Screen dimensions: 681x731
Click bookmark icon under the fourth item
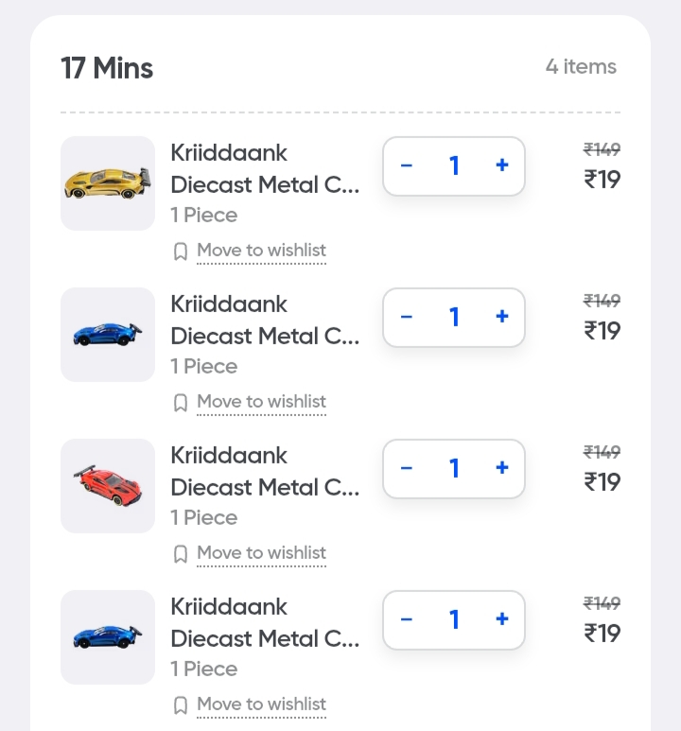click(181, 705)
